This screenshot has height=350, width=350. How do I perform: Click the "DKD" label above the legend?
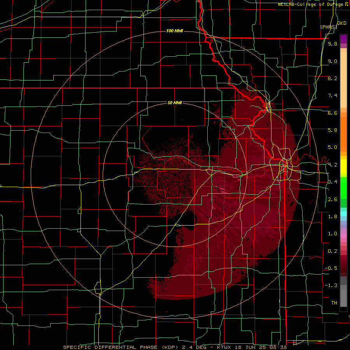click(341, 23)
